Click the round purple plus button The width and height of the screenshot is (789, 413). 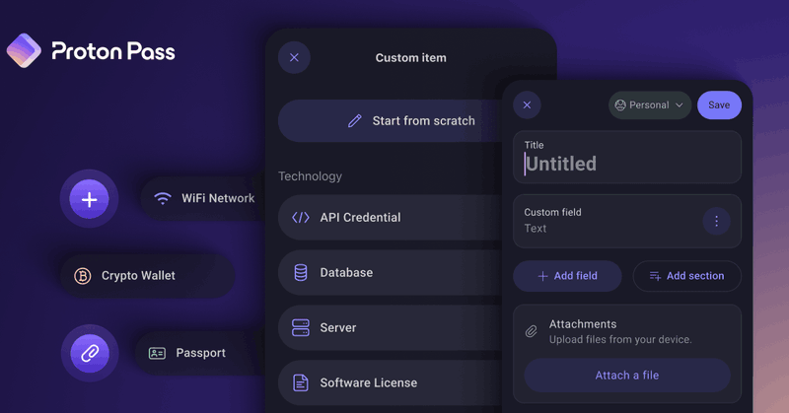[x=89, y=199]
